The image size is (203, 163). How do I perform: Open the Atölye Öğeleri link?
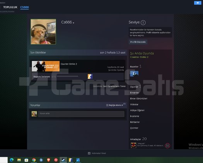[x=137, y=110]
